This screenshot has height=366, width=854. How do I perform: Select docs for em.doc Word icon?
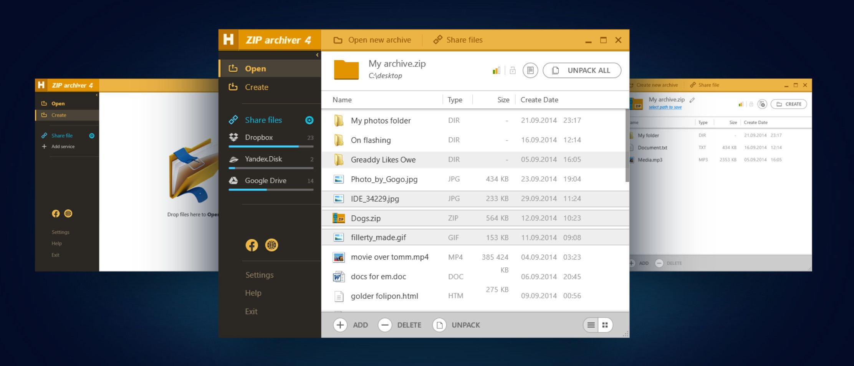338,277
